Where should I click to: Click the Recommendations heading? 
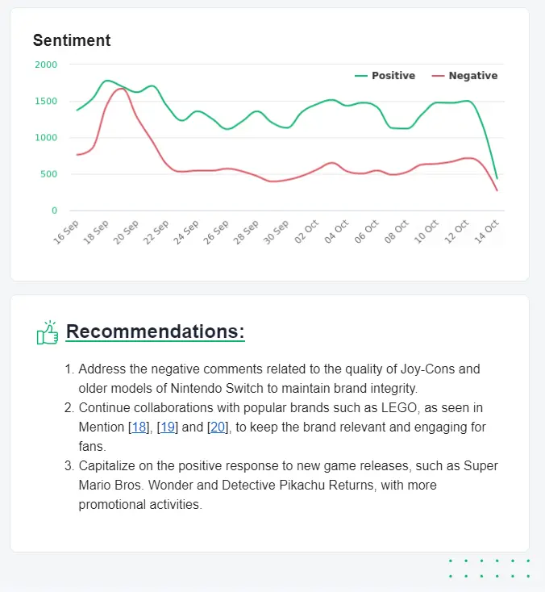pyautogui.click(x=155, y=331)
